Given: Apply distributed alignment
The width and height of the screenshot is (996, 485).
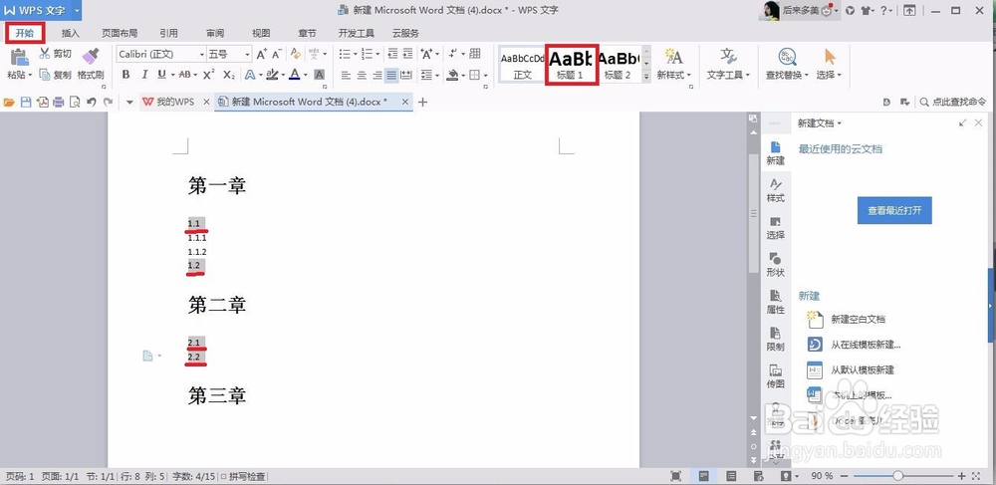Looking at the screenshot, I should click(x=406, y=75).
